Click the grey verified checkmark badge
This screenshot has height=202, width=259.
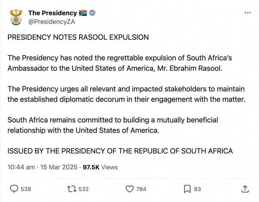tap(92, 13)
